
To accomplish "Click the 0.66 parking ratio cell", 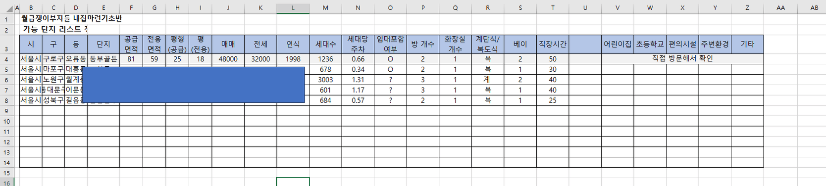I will point(358,59).
